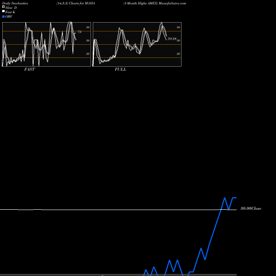Click the blue OBV legend swatch

(3, 17)
